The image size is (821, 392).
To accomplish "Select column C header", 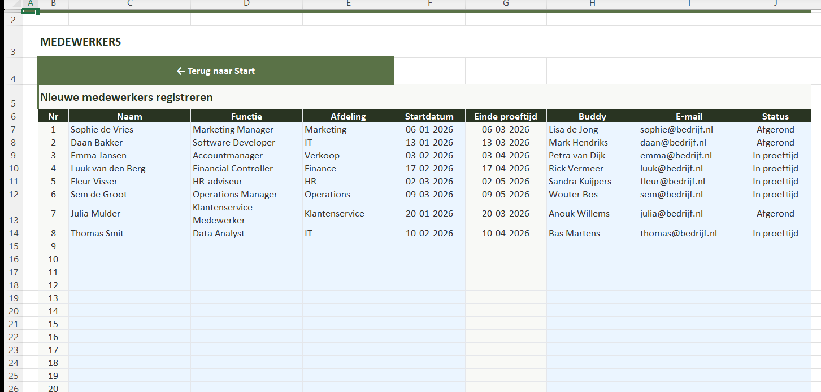I will (x=129, y=4).
